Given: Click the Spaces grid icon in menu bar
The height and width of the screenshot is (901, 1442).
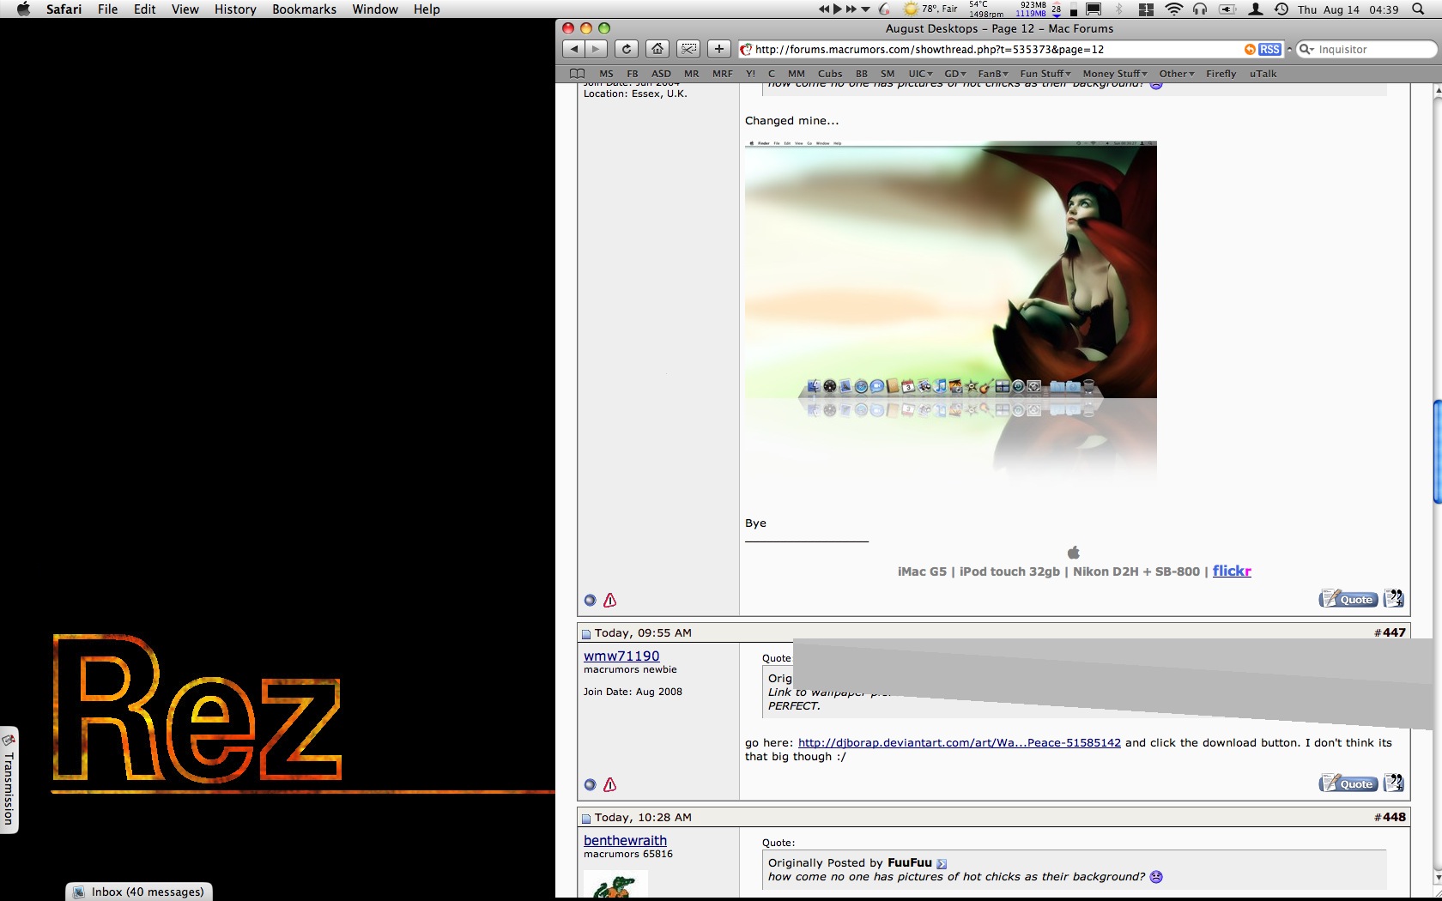Looking at the screenshot, I should pos(1146,9).
